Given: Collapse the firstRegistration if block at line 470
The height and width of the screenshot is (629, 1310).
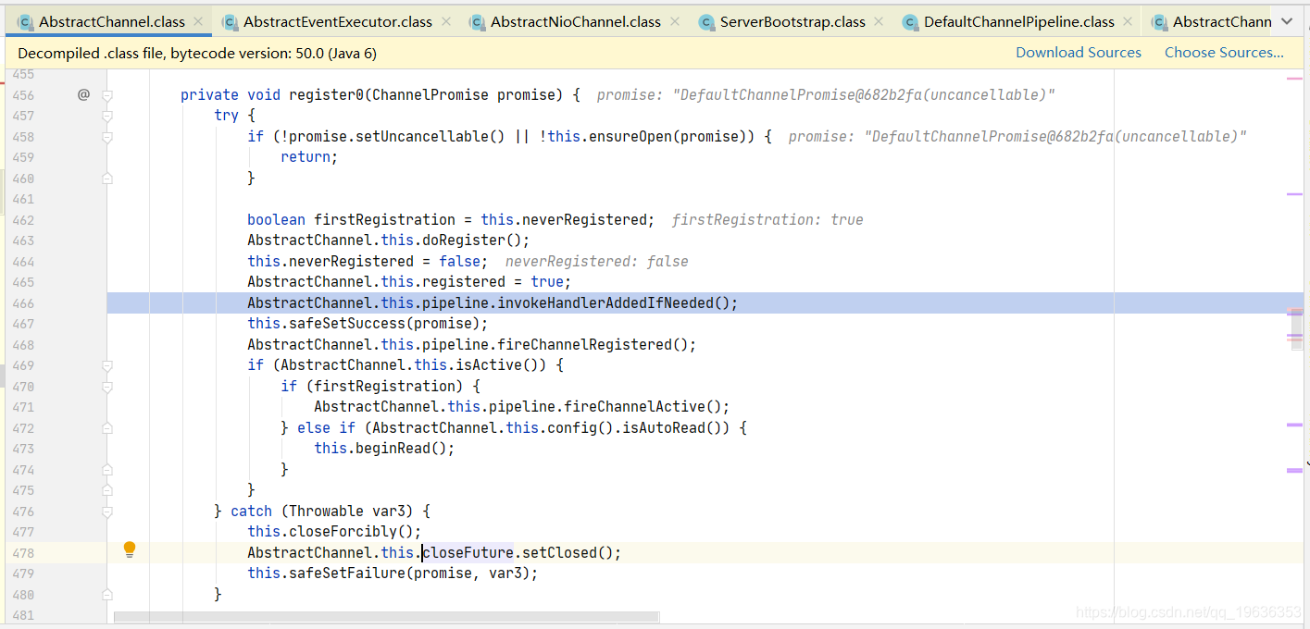Looking at the screenshot, I should pos(107,387).
